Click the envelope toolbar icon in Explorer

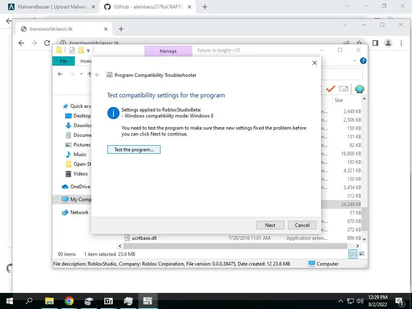tap(344, 89)
